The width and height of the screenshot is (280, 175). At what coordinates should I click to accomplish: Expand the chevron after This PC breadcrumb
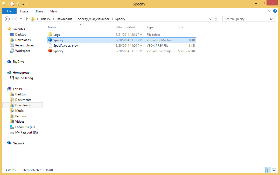point(54,19)
